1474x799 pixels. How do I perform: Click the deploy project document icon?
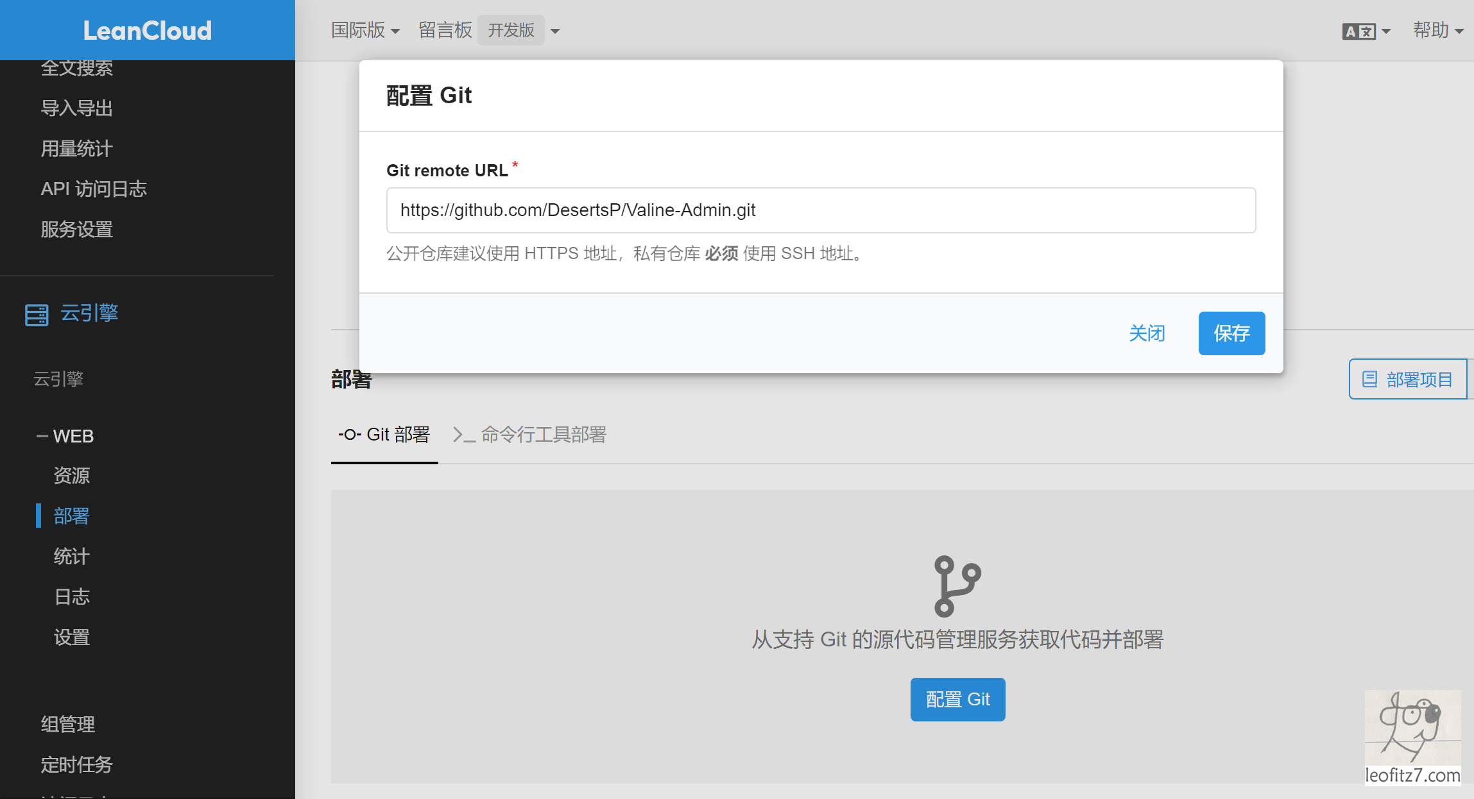click(x=1369, y=379)
